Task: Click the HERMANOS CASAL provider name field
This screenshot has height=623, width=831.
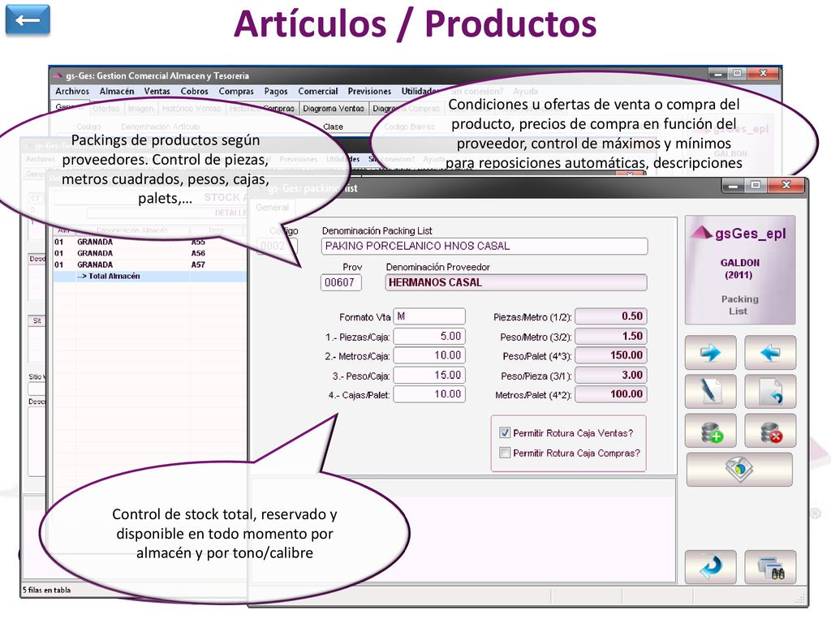Action: coord(515,282)
